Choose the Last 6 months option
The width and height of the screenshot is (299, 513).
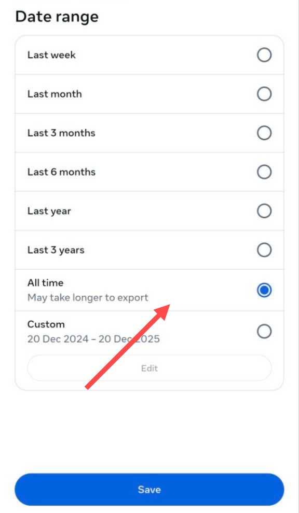(265, 172)
